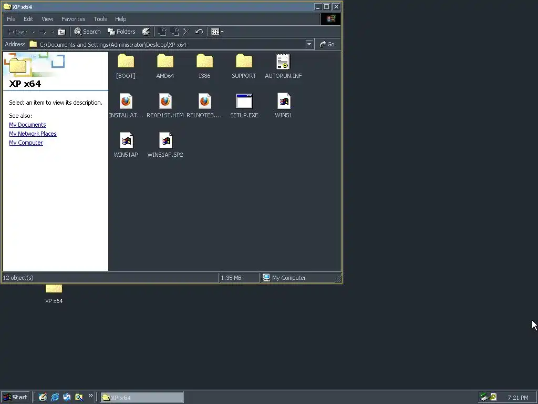Image resolution: width=538 pixels, height=404 pixels.
Task: Click the Forward arrow button
Action: [x=43, y=32]
